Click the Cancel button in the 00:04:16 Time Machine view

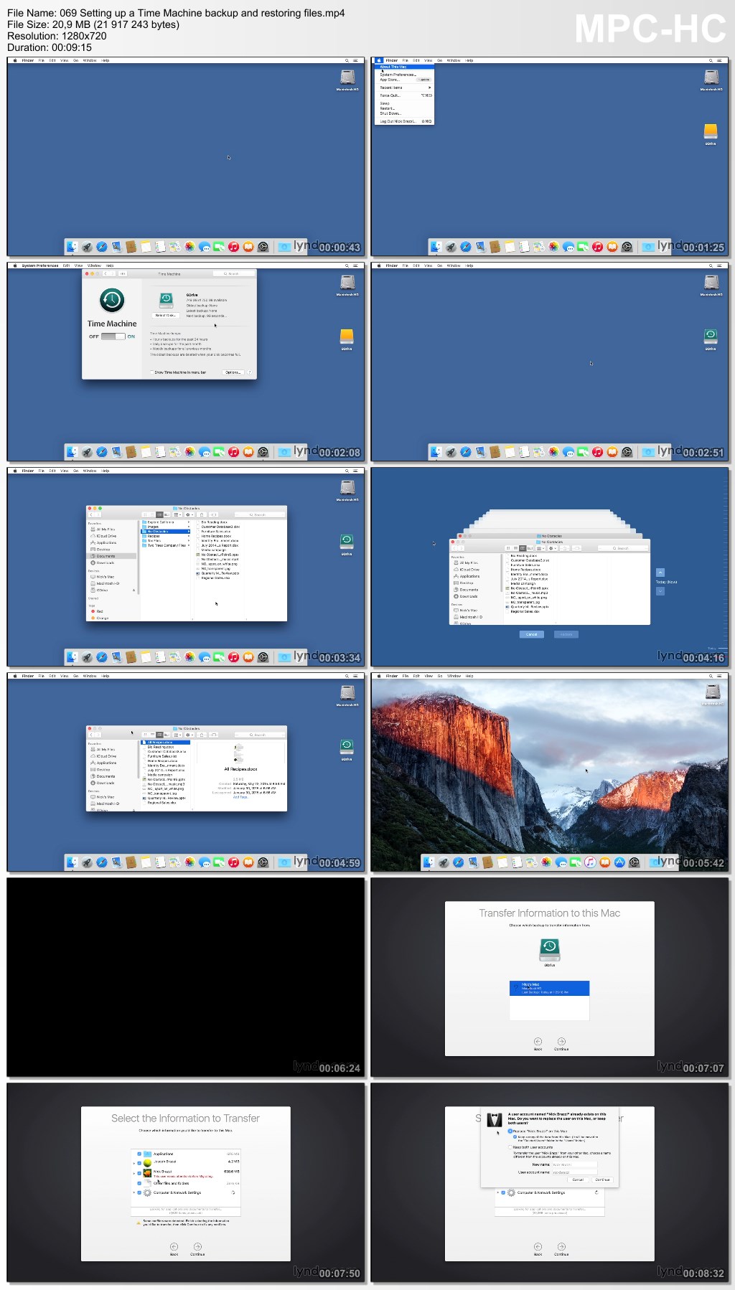coord(532,634)
